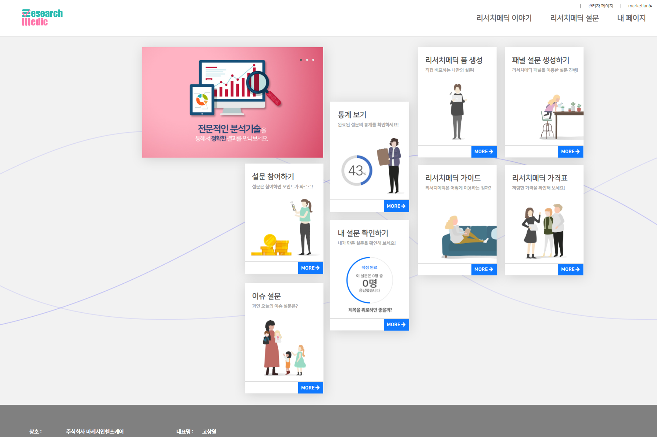The image size is (657, 437).
Task: Select the first carousel dot on banner
Action: click(301, 60)
